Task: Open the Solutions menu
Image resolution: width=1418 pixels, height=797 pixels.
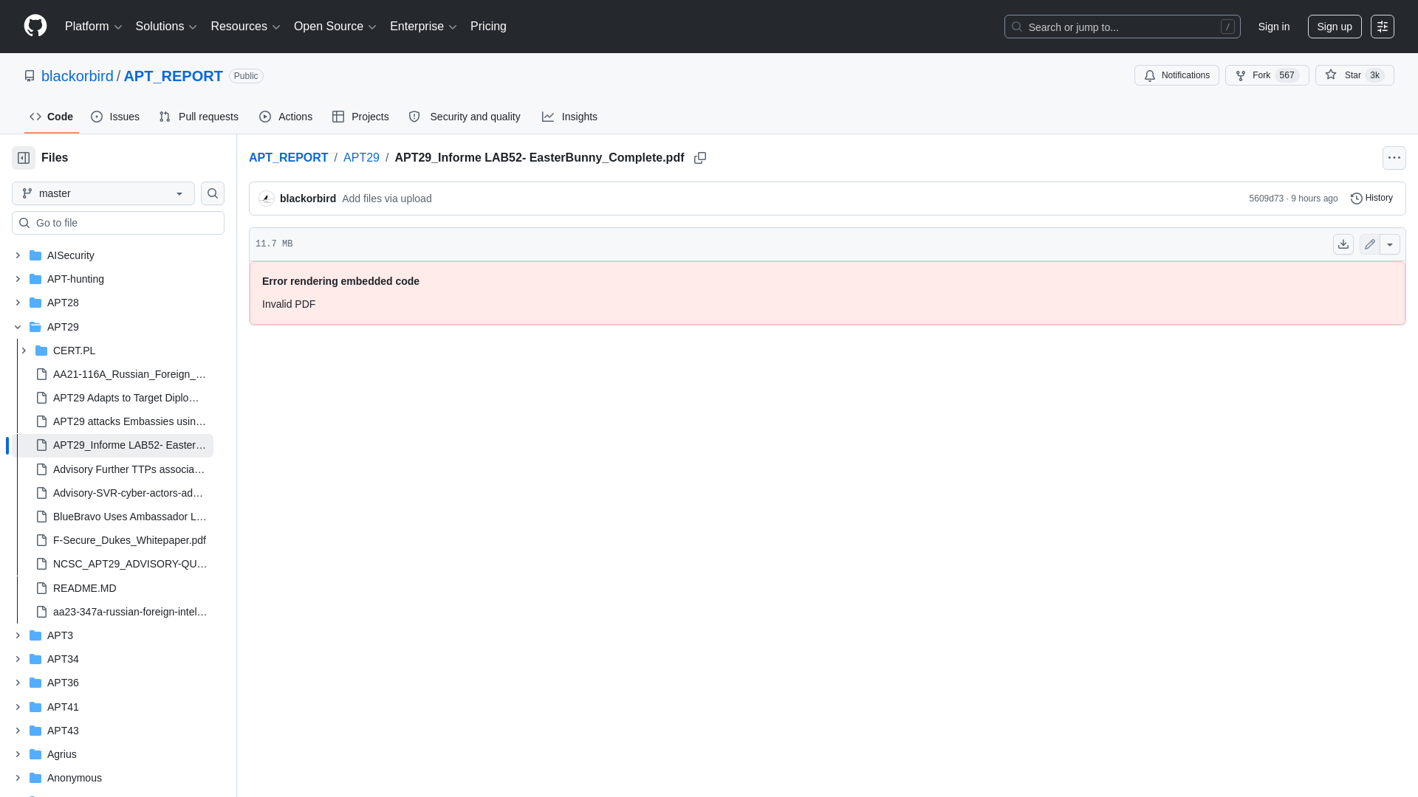Action: tap(166, 27)
